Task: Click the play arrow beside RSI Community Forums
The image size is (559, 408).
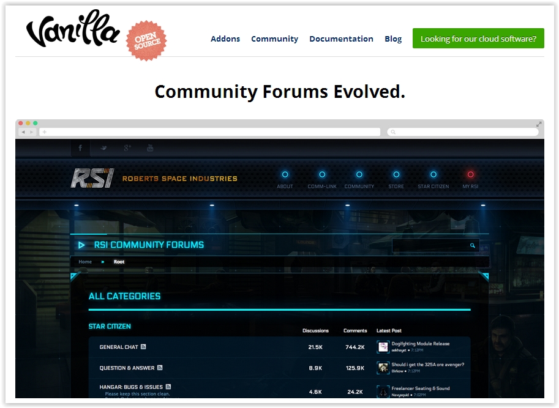Action: click(81, 245)
